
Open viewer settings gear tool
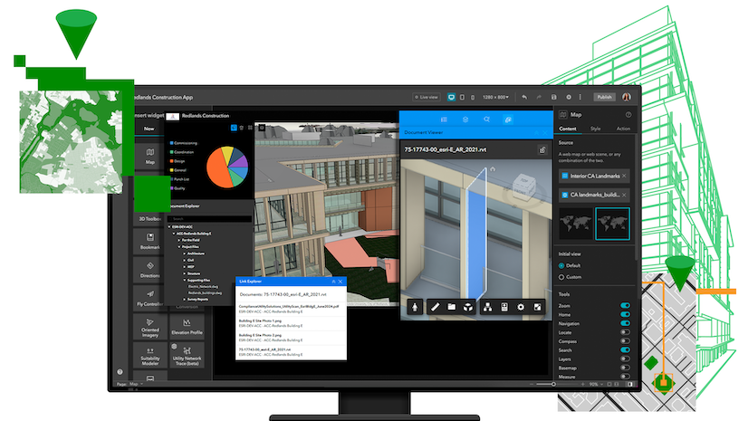[x=521, y=307]
